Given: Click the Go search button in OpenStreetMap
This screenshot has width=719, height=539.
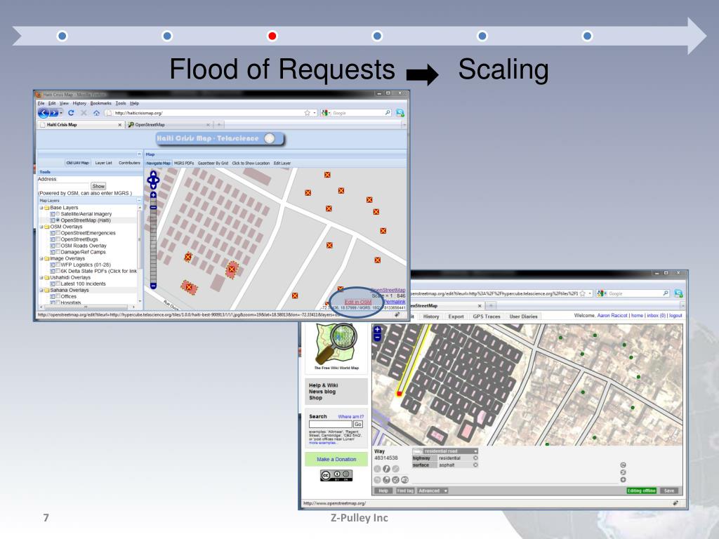Looking at the screenshot, I should coord(358,425).
